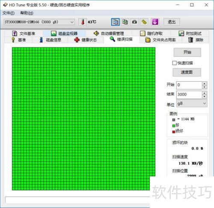Click the green scan block grid

click(83, 119)
